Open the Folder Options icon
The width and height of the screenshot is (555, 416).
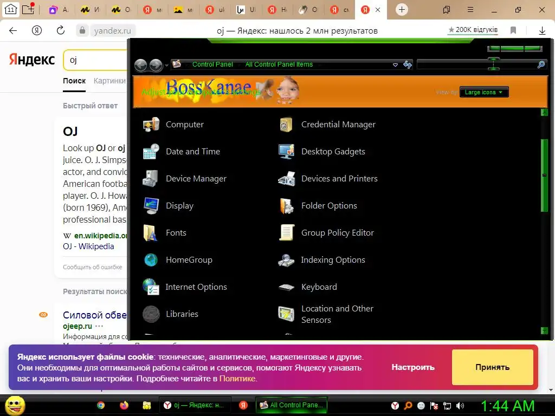pyautogui.click(x=286, y=206)
